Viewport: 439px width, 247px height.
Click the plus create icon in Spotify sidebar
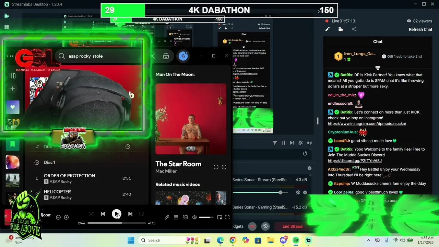[13, 89]
